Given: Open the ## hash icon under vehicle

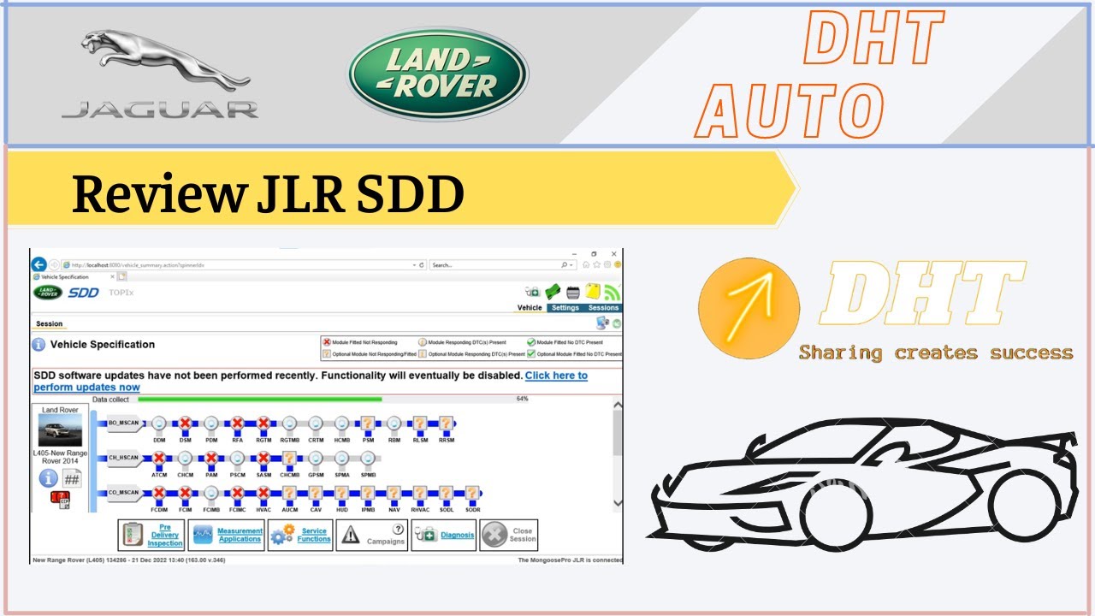Looking at the screenshot, I should coord(71,479).
